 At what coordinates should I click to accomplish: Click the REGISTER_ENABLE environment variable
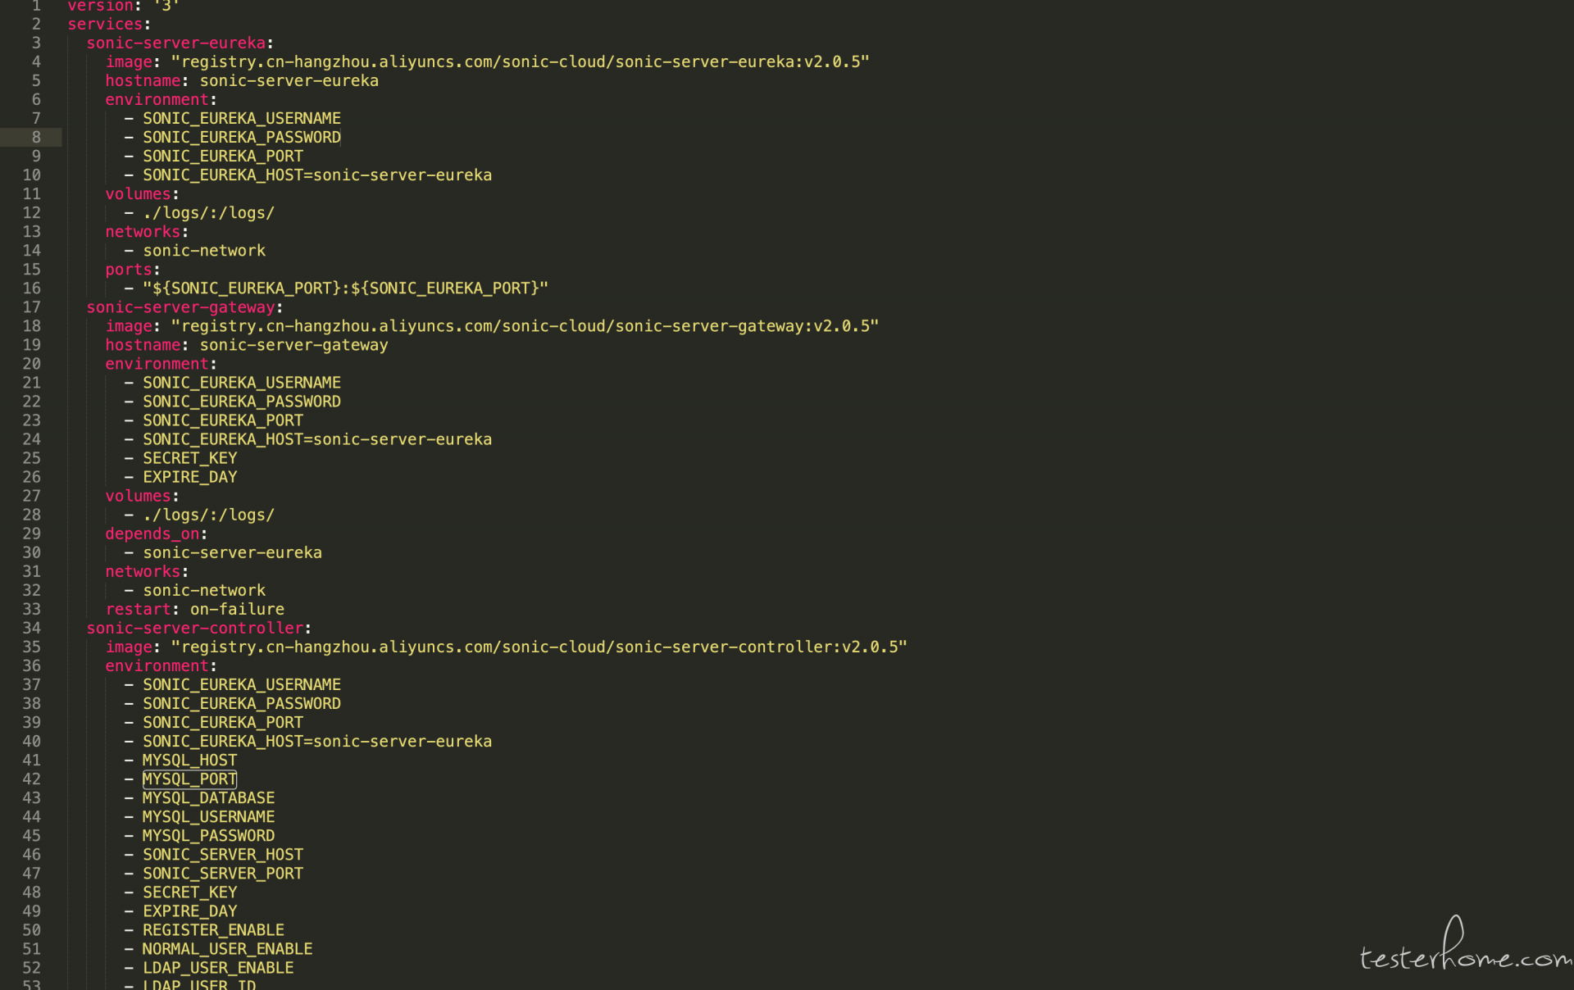pos(213,930)
